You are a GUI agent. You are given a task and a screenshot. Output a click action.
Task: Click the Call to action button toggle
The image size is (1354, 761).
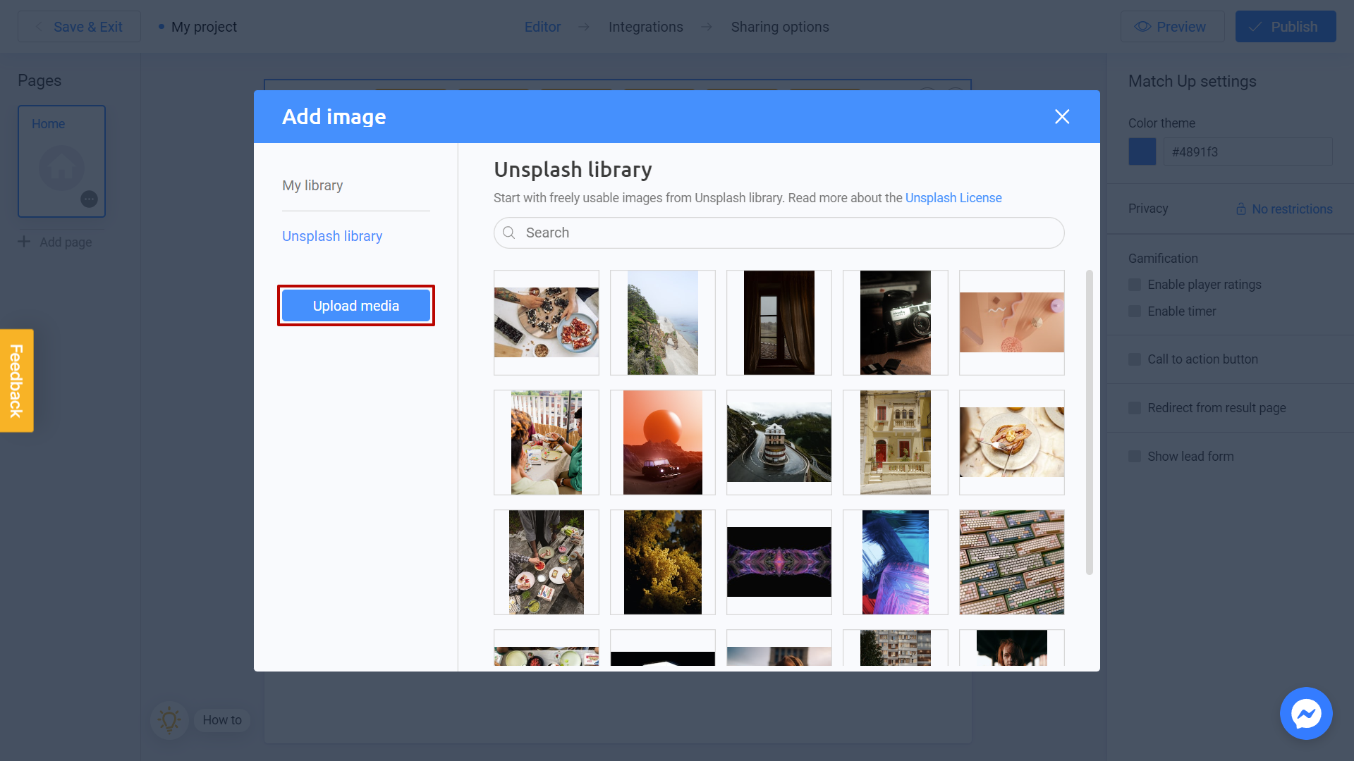click(x=1135, y=359)
